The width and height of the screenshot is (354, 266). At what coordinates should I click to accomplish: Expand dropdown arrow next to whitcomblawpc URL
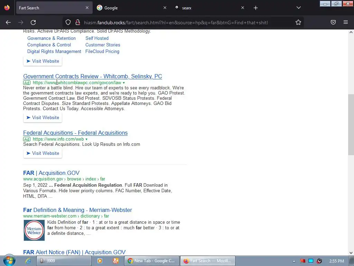click(124, 83)
